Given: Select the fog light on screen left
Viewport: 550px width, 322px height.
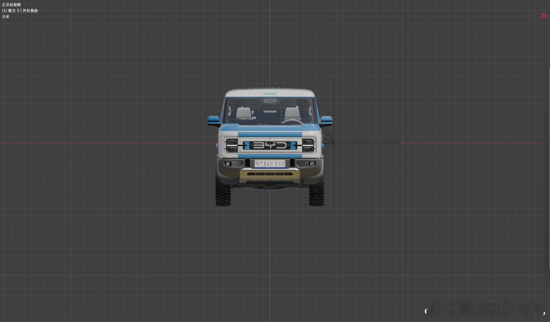Looking at the screenshot, I should (x=228, y=164).
